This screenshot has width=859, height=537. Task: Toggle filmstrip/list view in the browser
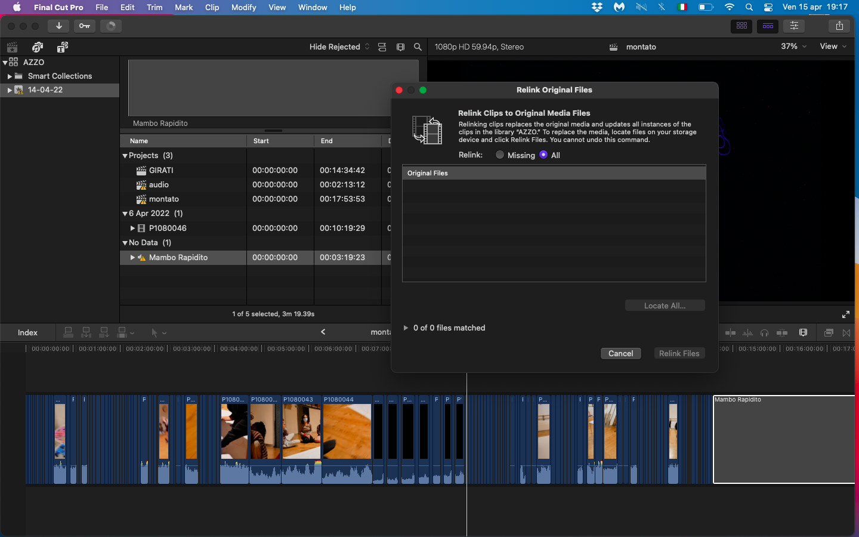click(x=400, y=47)
